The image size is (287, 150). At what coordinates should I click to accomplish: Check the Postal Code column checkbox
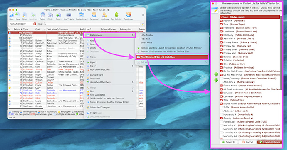point(221,122)
